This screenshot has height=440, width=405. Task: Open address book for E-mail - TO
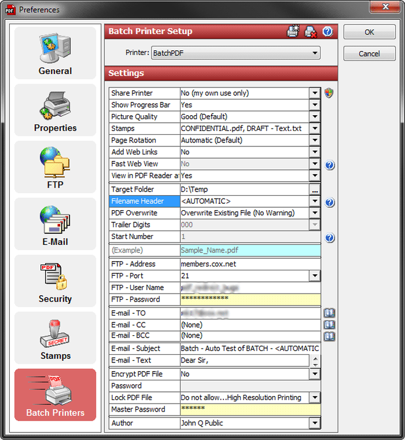[329, 313]
